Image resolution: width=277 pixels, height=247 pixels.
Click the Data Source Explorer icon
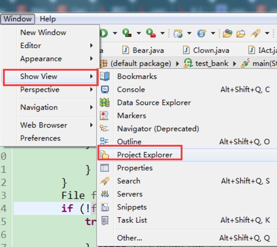pyautogui.click(x=104, y=102)
